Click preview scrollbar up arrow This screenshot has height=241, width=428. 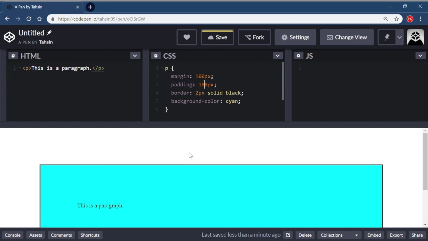(x=425, y=131)
